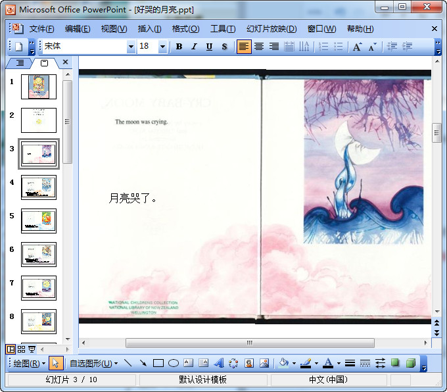Click the New document icon
This screenshot has height=392, width=447.
(x=18, y=47)
